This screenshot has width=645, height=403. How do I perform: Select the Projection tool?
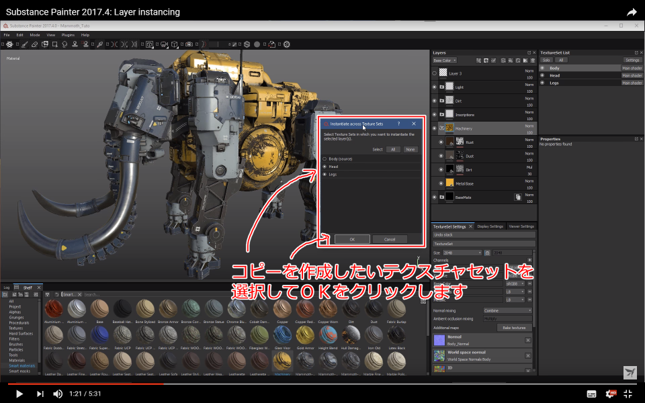click(45, 44)
